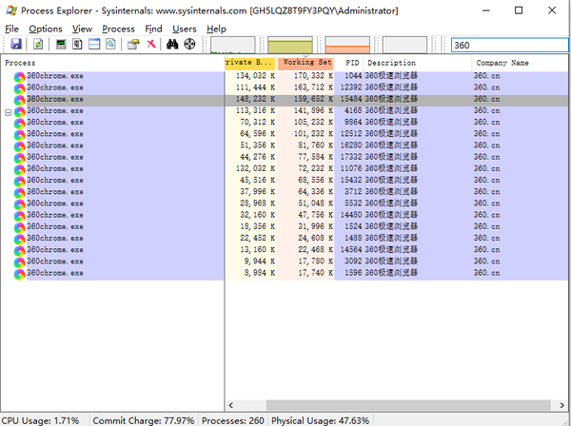Select the 360chrome.exe name in PID 17332 row
The width and height of the screenshot is (571, 426).
[x=55, y=157]
